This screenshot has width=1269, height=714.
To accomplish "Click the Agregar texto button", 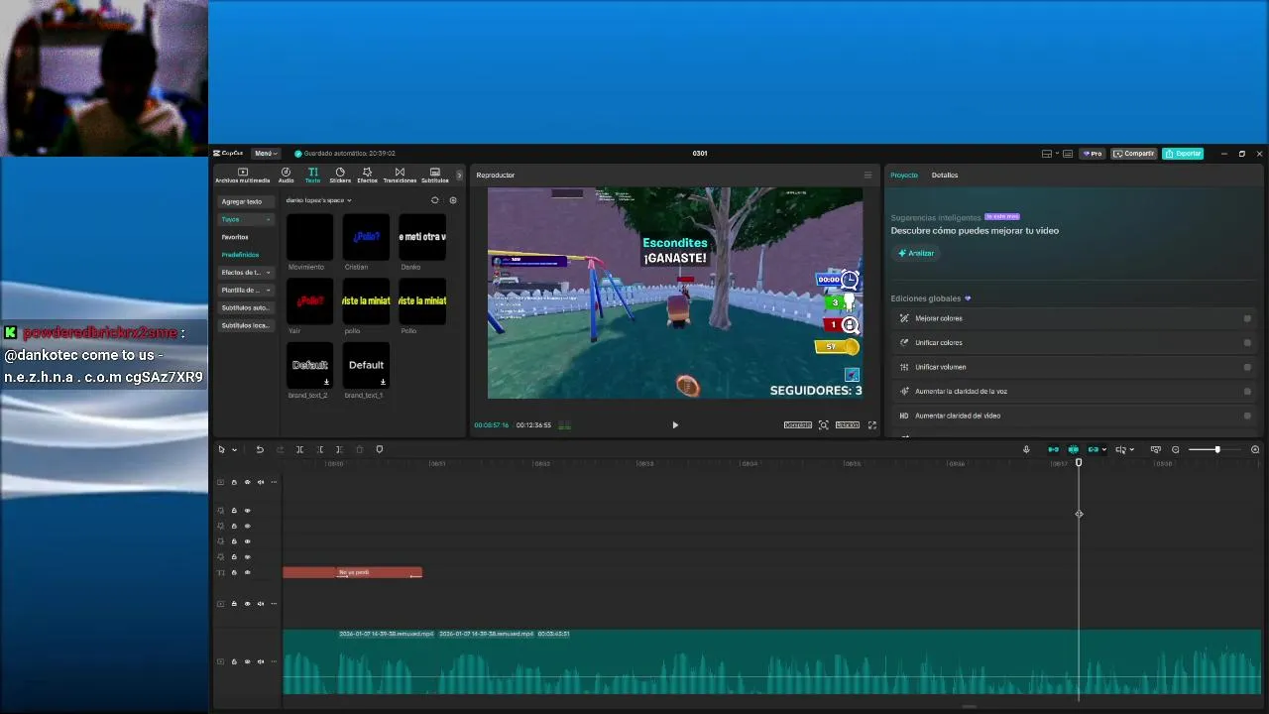I will [x=246, y=201].
